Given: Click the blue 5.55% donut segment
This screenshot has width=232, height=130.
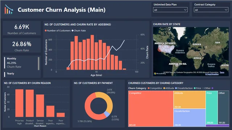Looking at the screenshot, I should click(107, 114).
